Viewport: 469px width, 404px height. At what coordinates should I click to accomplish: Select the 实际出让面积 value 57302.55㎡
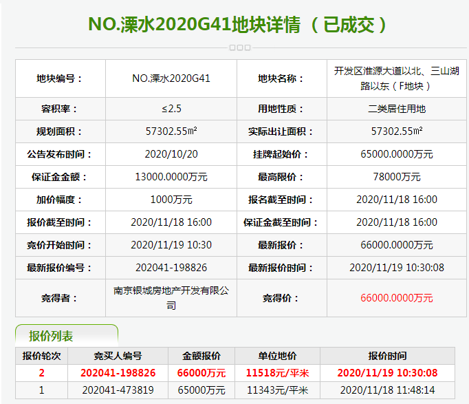(397, 131)
